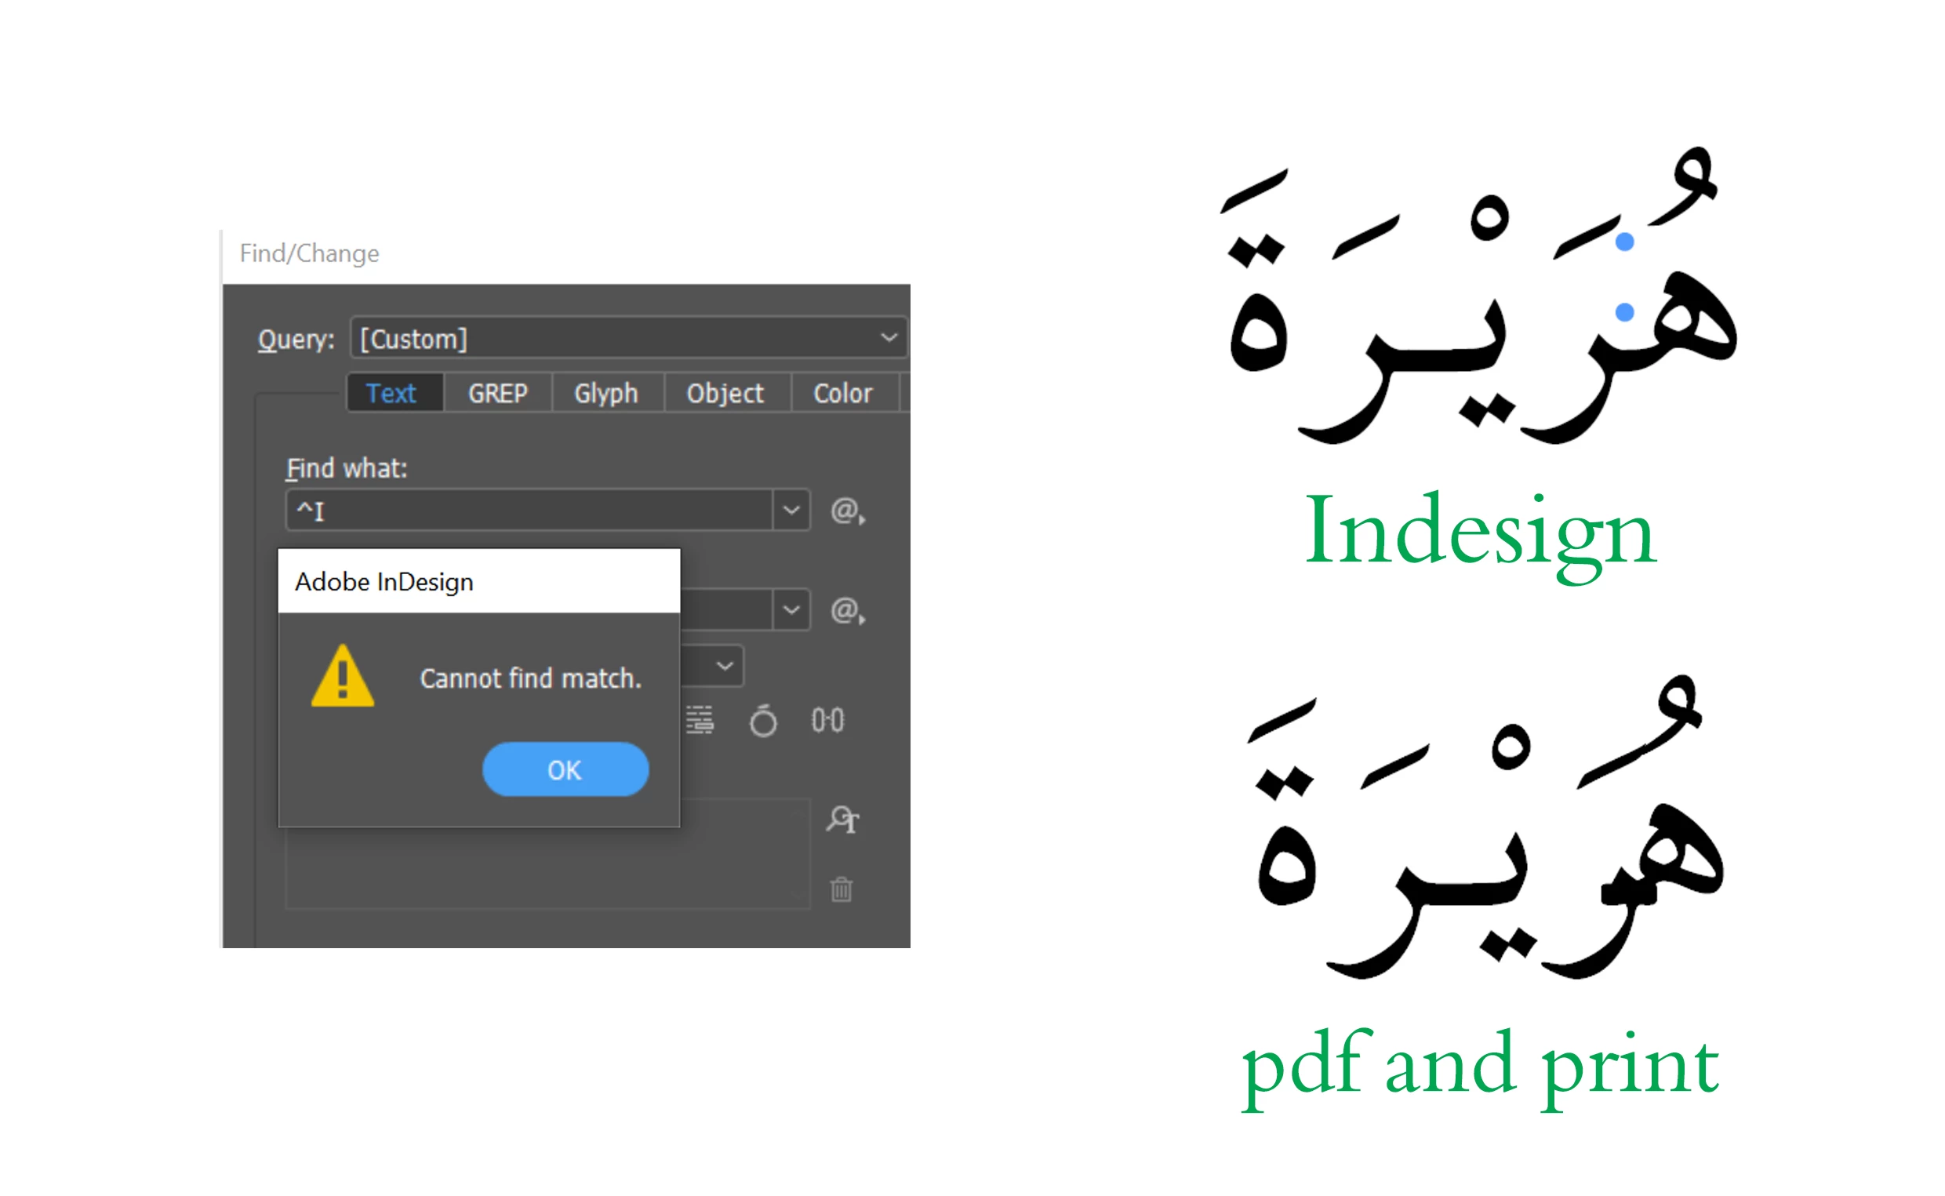This screenshot has height=1196, width=1945.
Task: Click the upper blue dot on Arabic text
Action: (x=1626, y=242)
